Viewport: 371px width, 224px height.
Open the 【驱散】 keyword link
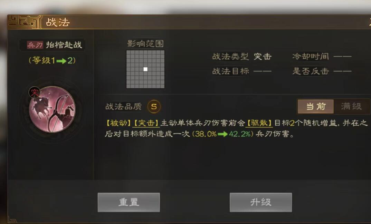pos(259,123)
